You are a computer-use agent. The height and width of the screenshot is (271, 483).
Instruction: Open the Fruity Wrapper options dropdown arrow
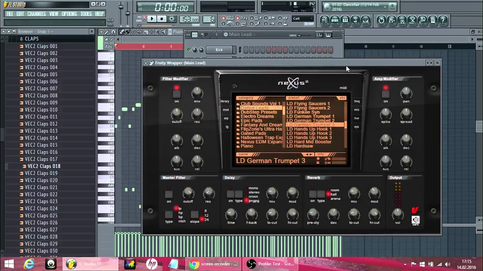[146, 63]
